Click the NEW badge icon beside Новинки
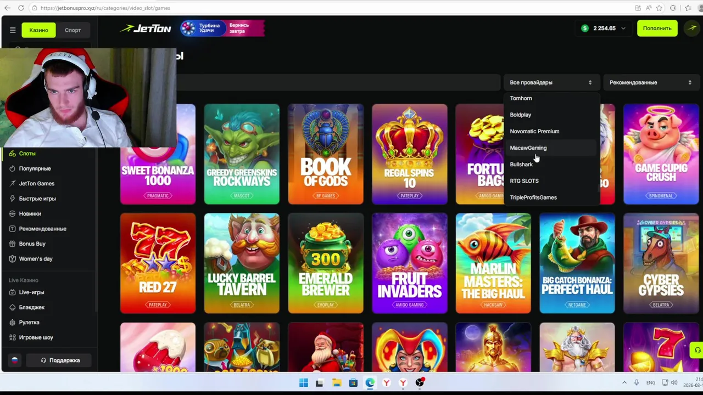The image size is (703, 395). point(13,213)
